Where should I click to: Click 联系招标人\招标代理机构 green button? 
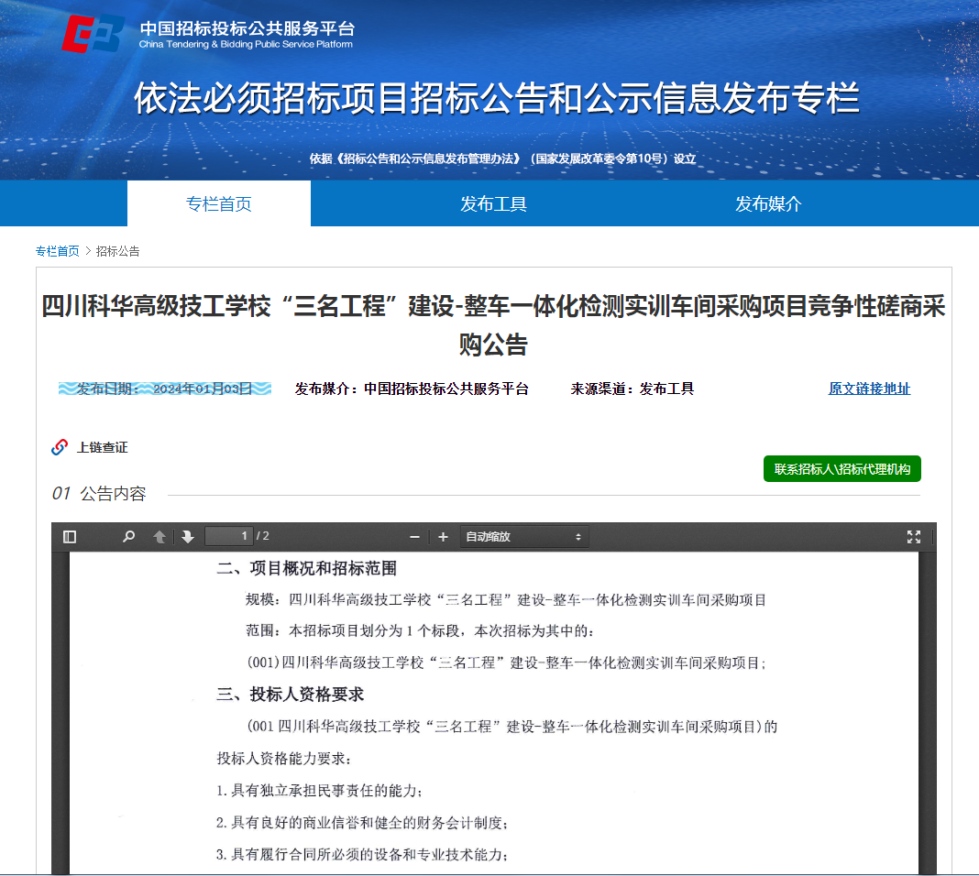[x=841, y=468]
